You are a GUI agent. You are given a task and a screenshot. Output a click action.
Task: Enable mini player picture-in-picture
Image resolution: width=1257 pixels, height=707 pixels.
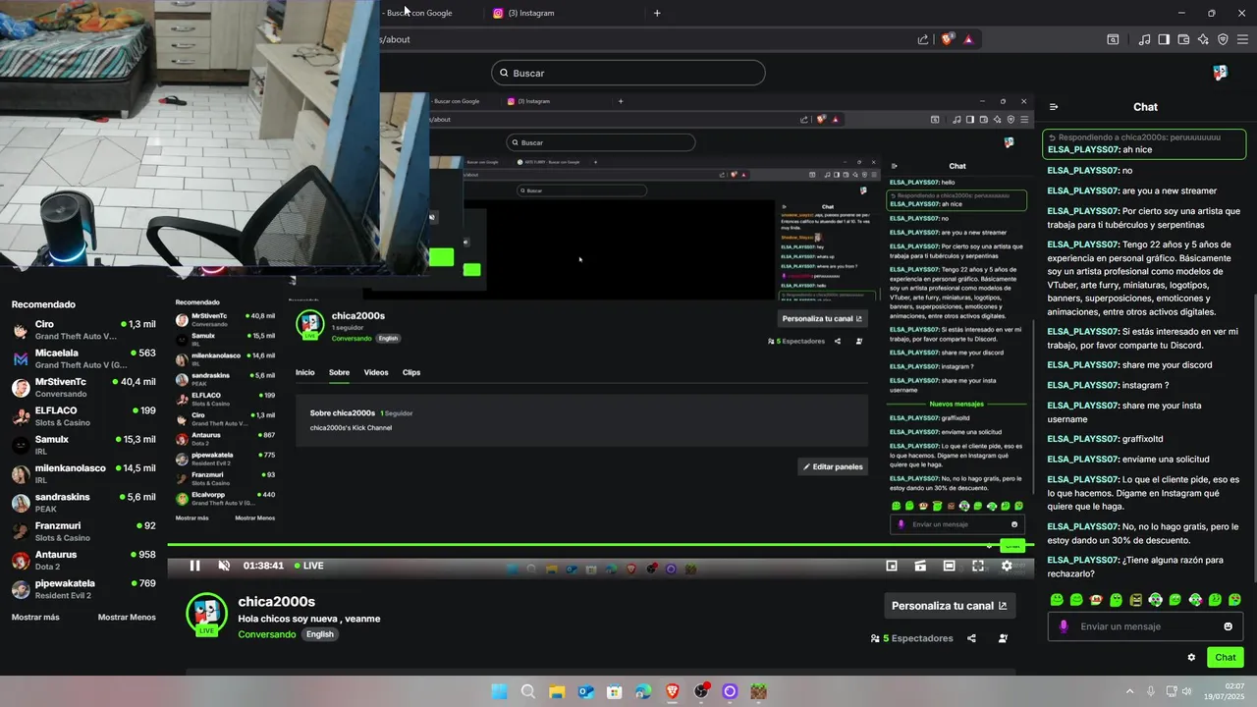(892, 566)
